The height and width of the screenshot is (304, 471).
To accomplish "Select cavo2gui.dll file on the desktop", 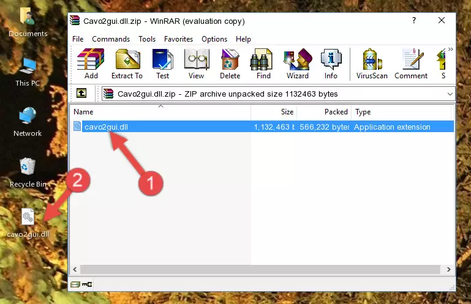I will click(x=28, y=224).
